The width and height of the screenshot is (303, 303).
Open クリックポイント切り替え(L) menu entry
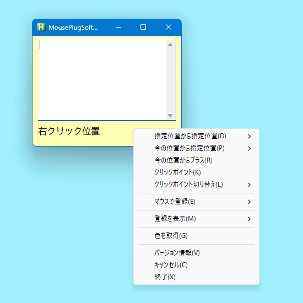pos(196,185)
